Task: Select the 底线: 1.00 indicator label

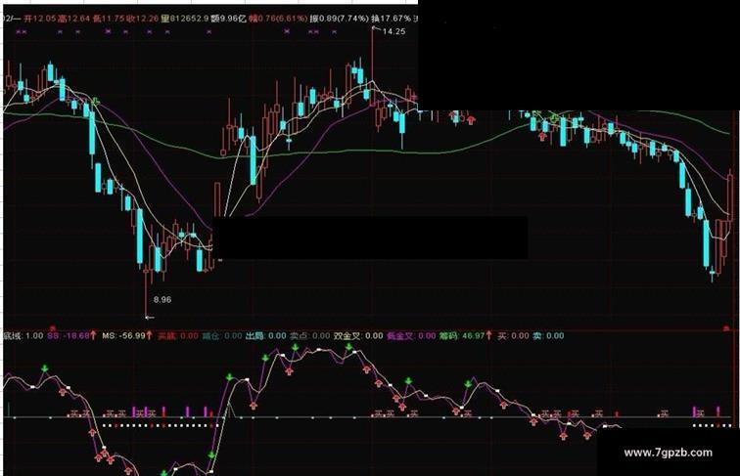Action: click(x=23, y=335)
